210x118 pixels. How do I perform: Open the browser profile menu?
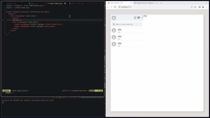pyautogui.click(x=203, y=7)
